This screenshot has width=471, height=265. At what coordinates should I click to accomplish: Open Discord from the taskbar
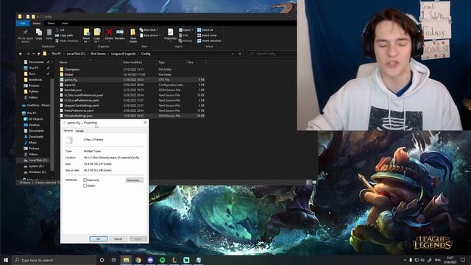pyautogui.click(x=150, y=260)
